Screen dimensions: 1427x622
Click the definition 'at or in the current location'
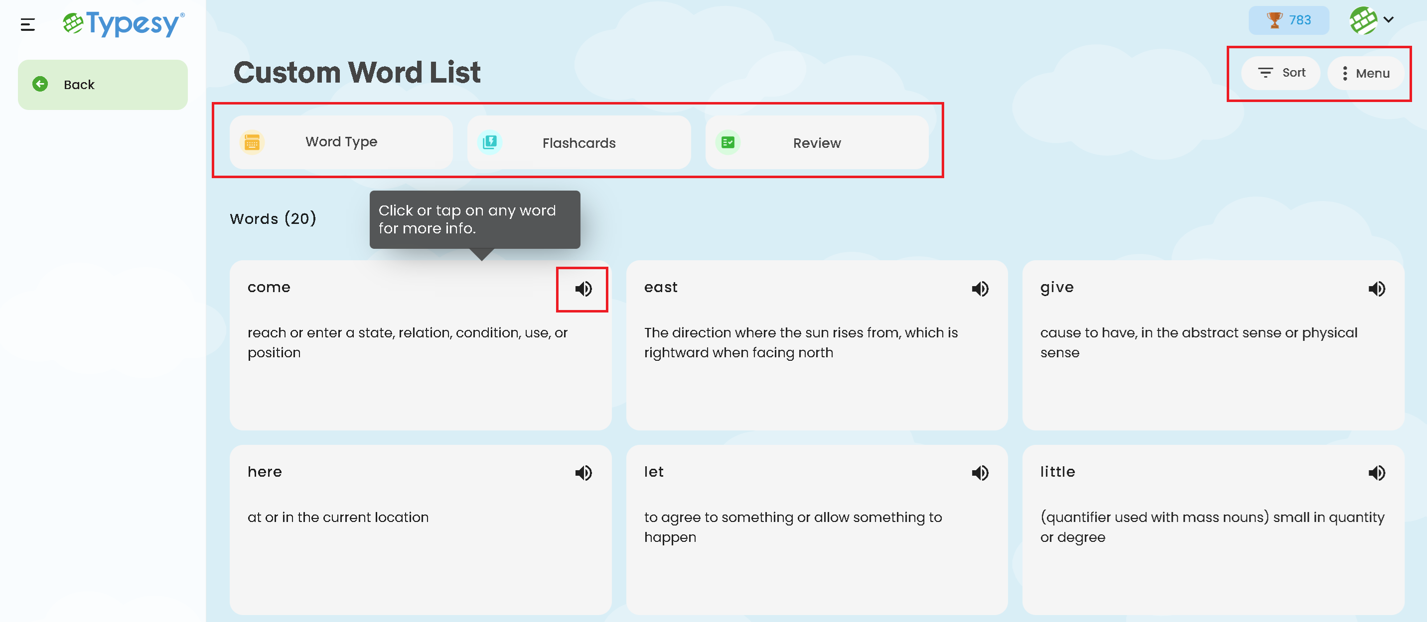click(338, 517)
